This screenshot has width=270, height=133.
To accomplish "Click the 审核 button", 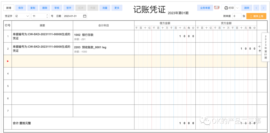I will pyautogui.click(x=57, y=8).
